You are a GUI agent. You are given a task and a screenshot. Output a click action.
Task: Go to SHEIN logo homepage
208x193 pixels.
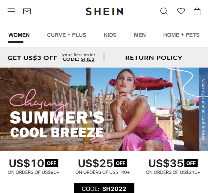[105, 11]
